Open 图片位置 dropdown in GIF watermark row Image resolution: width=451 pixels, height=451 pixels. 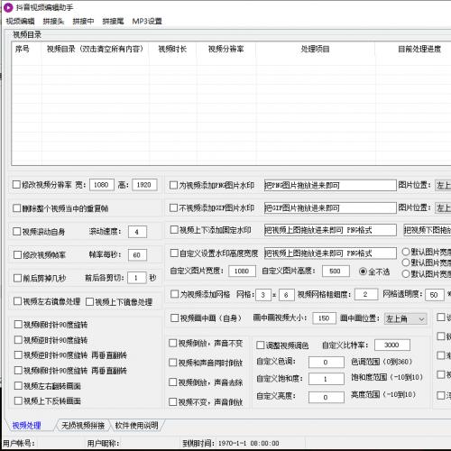[443, 207]
